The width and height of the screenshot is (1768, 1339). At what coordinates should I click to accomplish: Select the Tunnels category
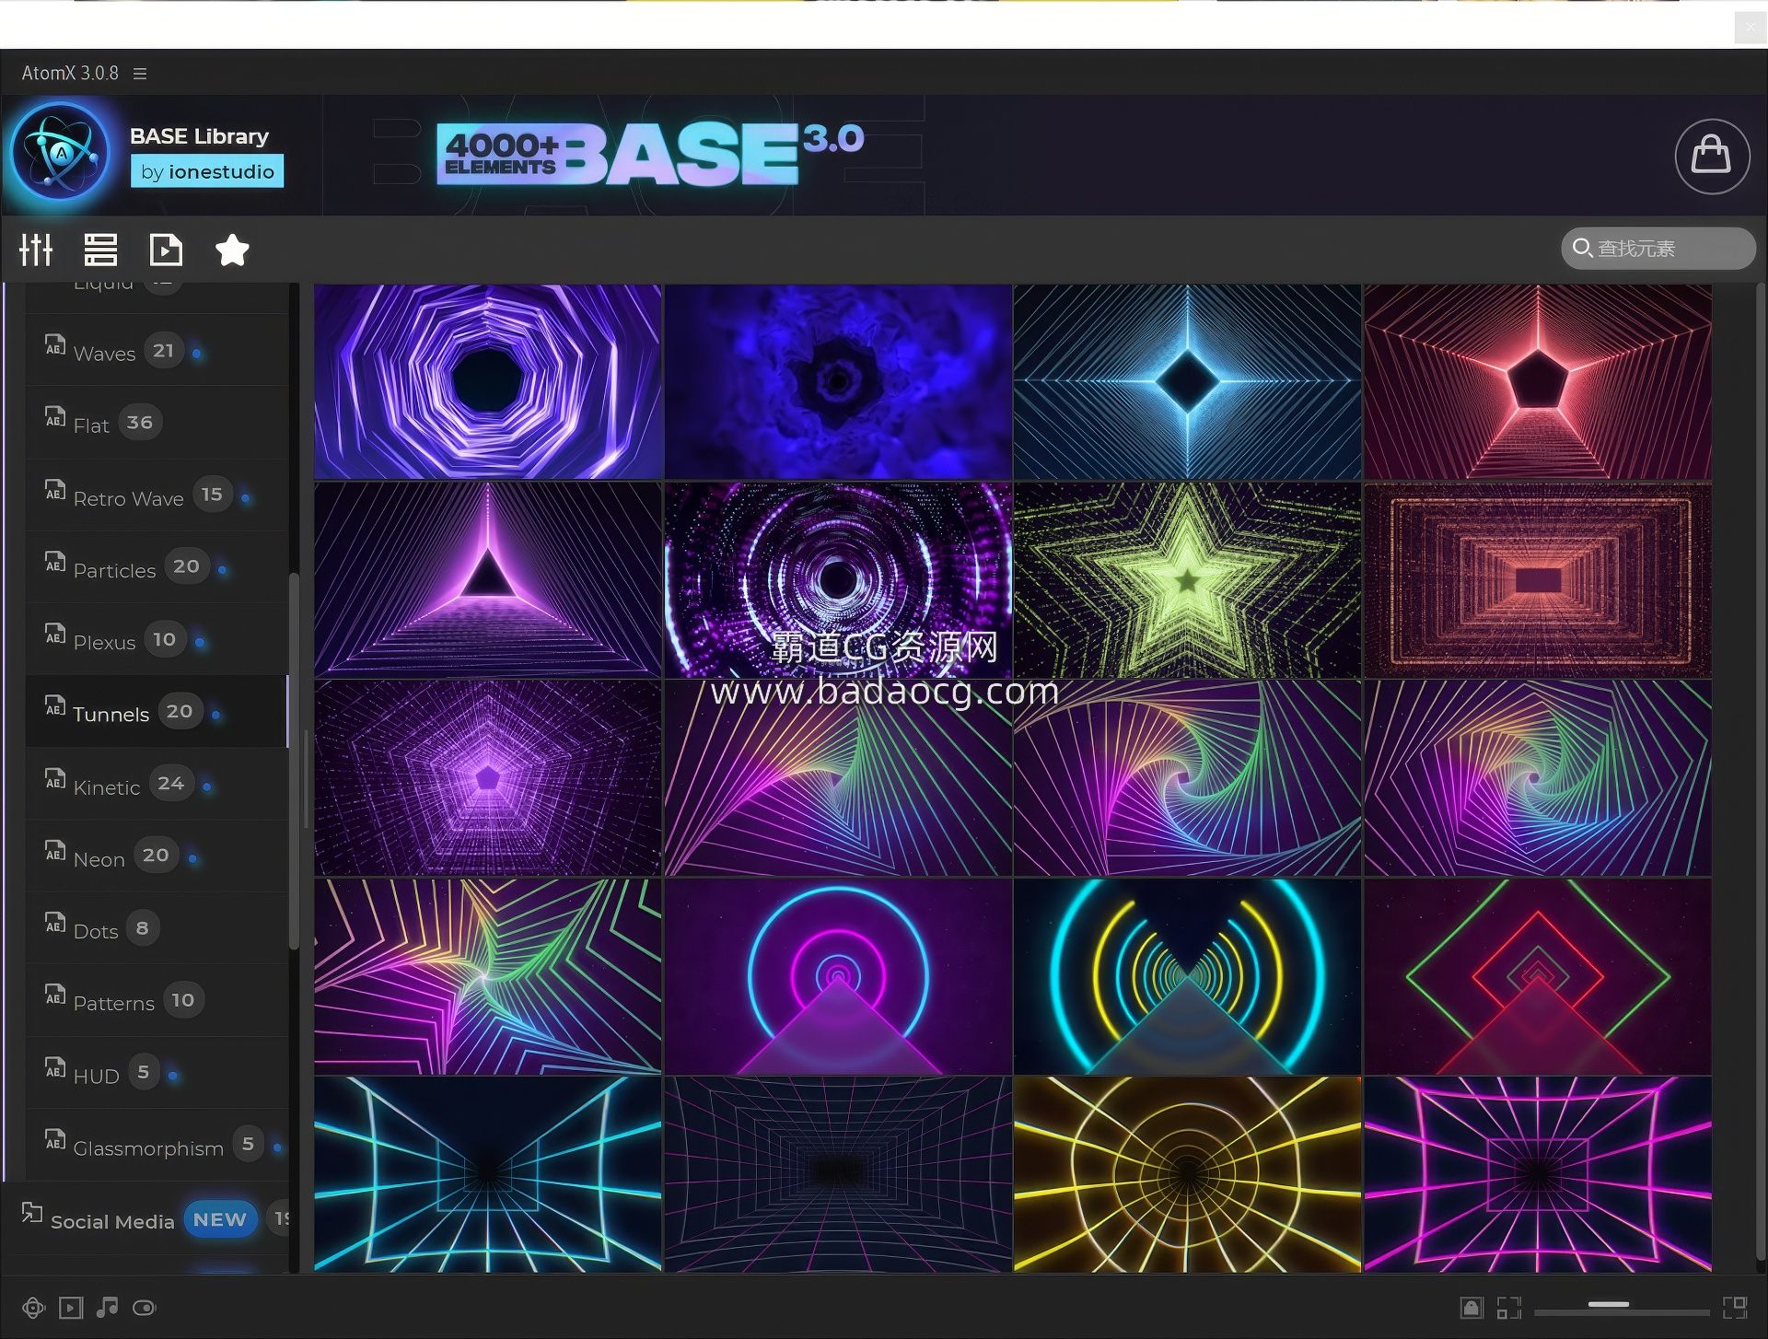click(157, 712)
